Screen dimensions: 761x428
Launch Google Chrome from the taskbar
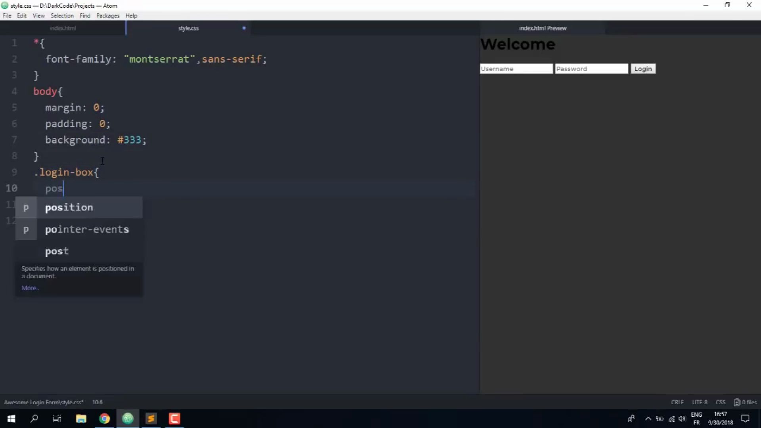click(104, 418)
